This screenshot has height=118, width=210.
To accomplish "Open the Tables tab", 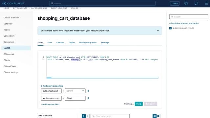I will (72, 43).
